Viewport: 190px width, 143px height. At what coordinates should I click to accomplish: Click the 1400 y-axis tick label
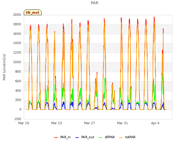pos(17,43)
